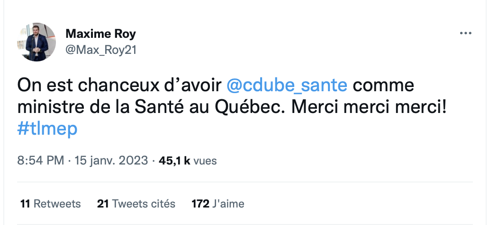The image size is (489, 225).
Task: Show the Tweets cités list
Action: (144, 204)
